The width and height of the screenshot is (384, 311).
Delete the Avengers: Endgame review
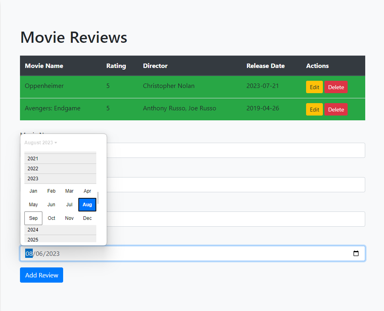click(336, 109)
